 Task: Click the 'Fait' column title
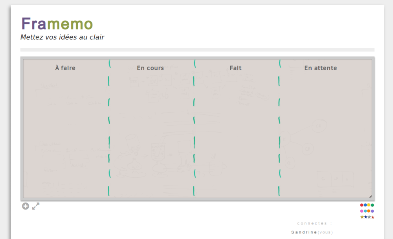tap(235, 68)
